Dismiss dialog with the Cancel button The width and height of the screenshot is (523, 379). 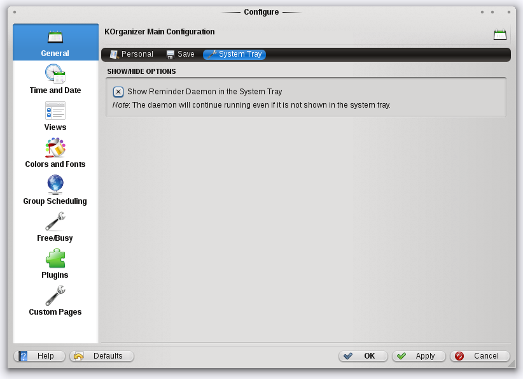[480, 356]
